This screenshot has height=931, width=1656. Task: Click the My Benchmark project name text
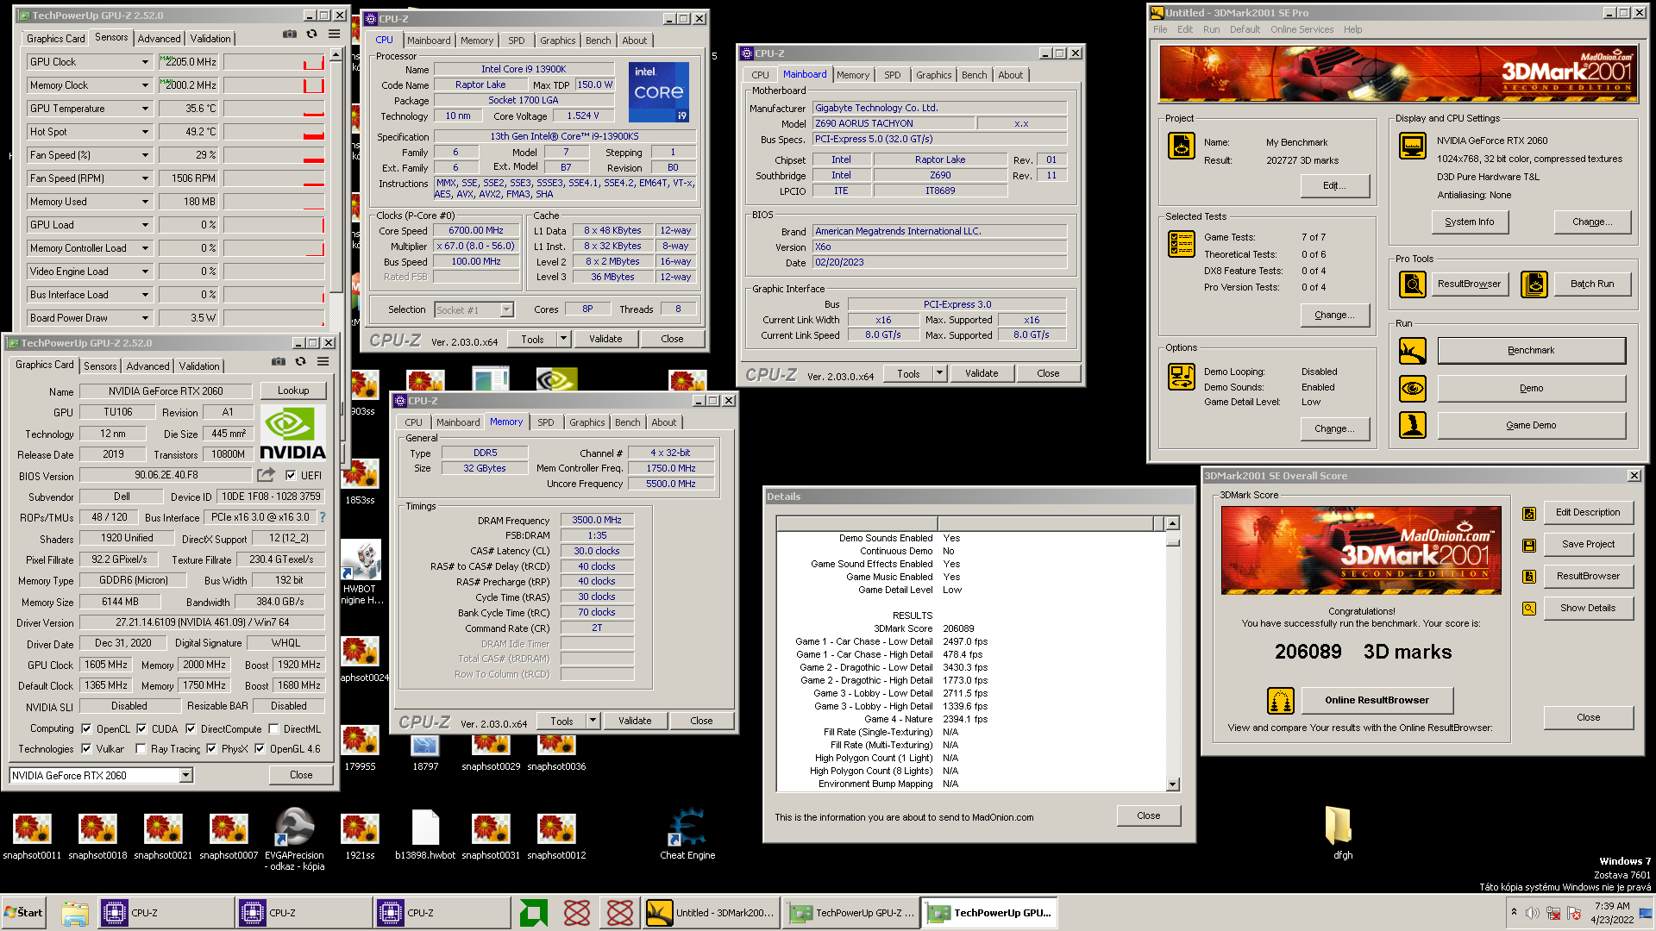tap(1296, 142)
